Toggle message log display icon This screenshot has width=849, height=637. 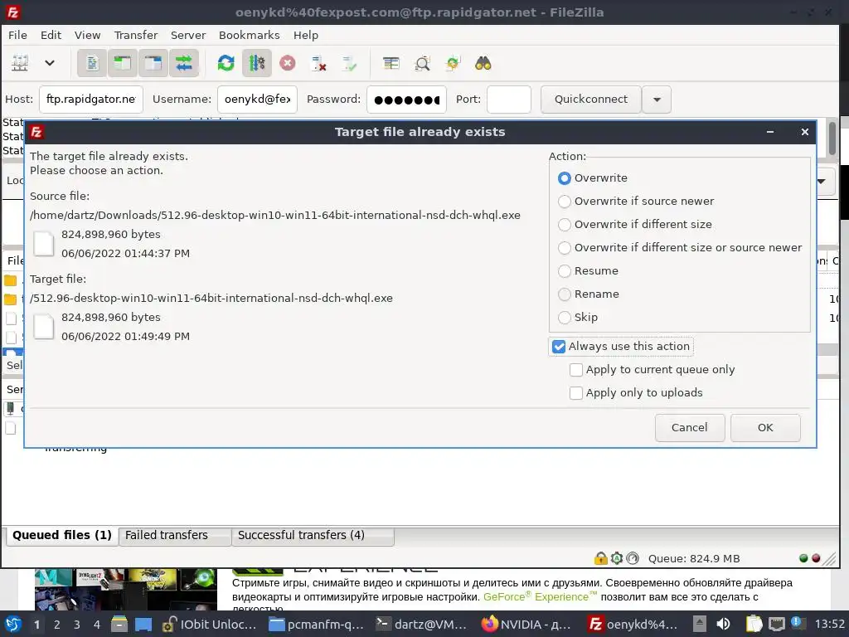(92, 63)
